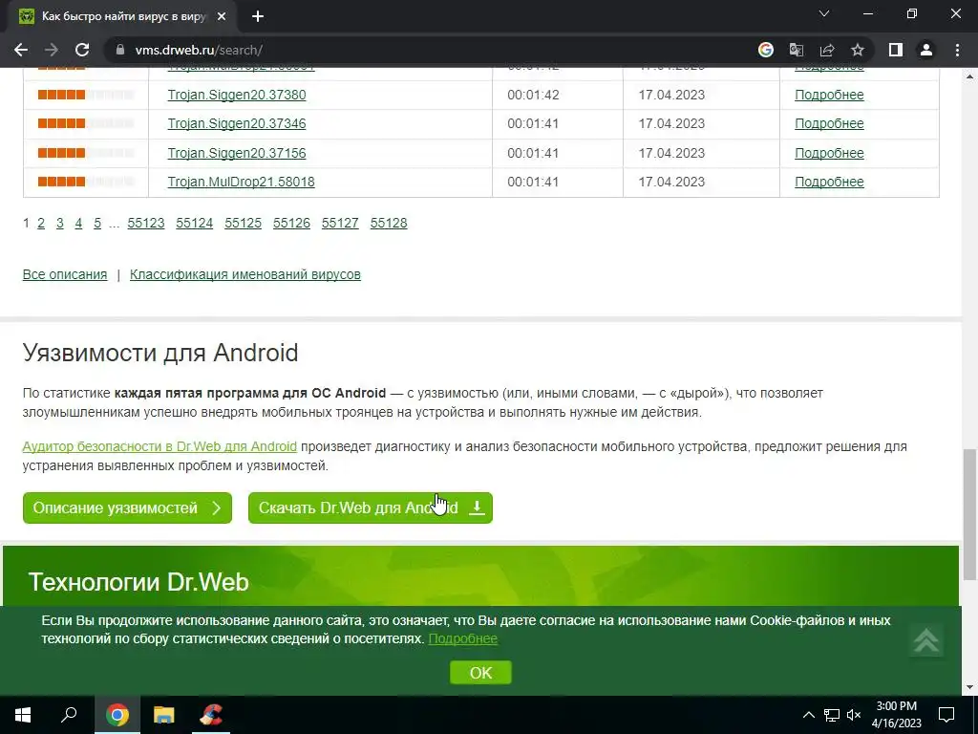Image resolution: width=978 pixels, height=734 pixels.
Task: Click the scroll-to-top double chevron icon
Action: point(925,639)
